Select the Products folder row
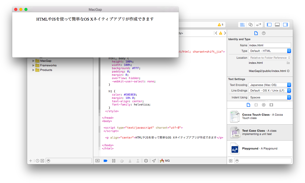Viewport: 305px width, 183px height. point(60,70)
